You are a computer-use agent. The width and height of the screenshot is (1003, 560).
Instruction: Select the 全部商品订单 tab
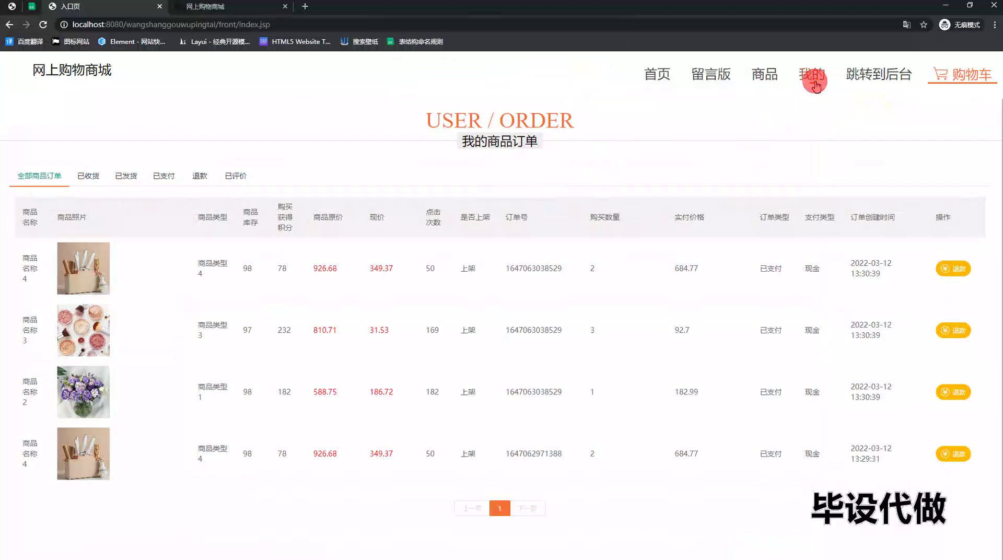pos(39,176)
